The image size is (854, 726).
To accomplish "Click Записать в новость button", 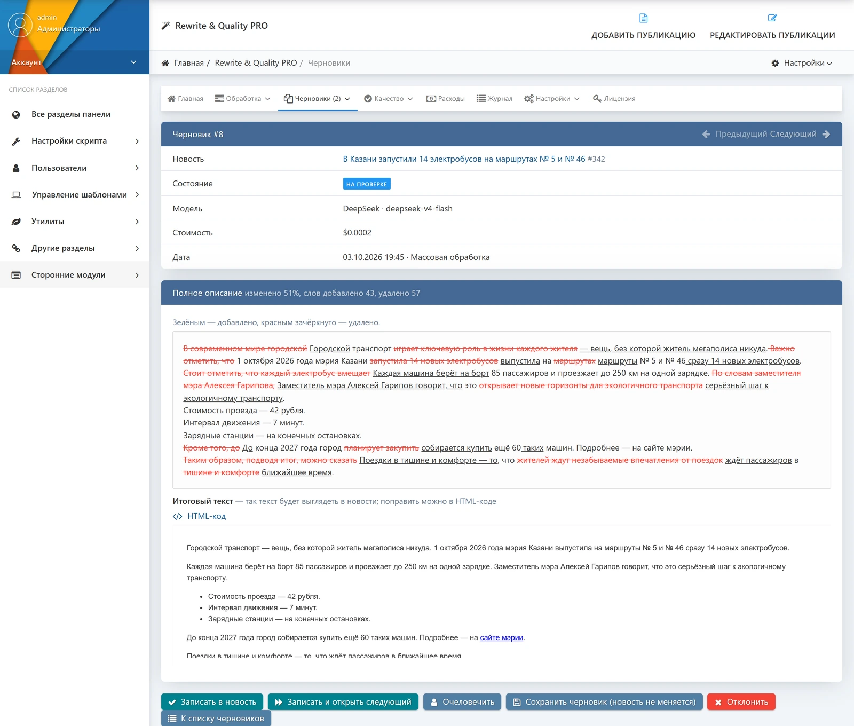I will 212,702.
